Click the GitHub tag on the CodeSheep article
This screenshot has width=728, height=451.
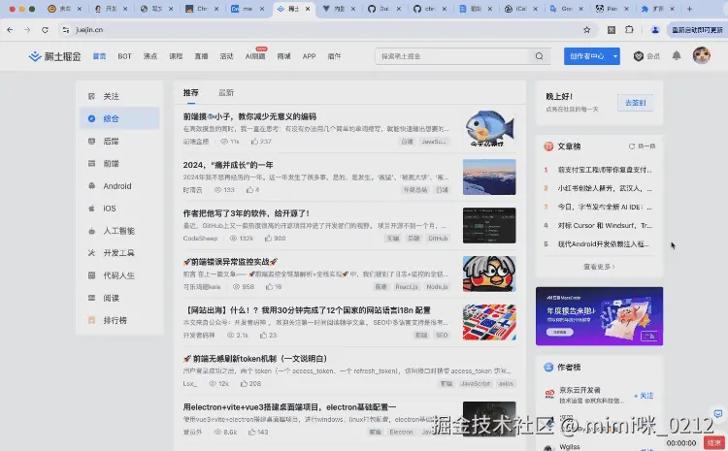(438, 238)
